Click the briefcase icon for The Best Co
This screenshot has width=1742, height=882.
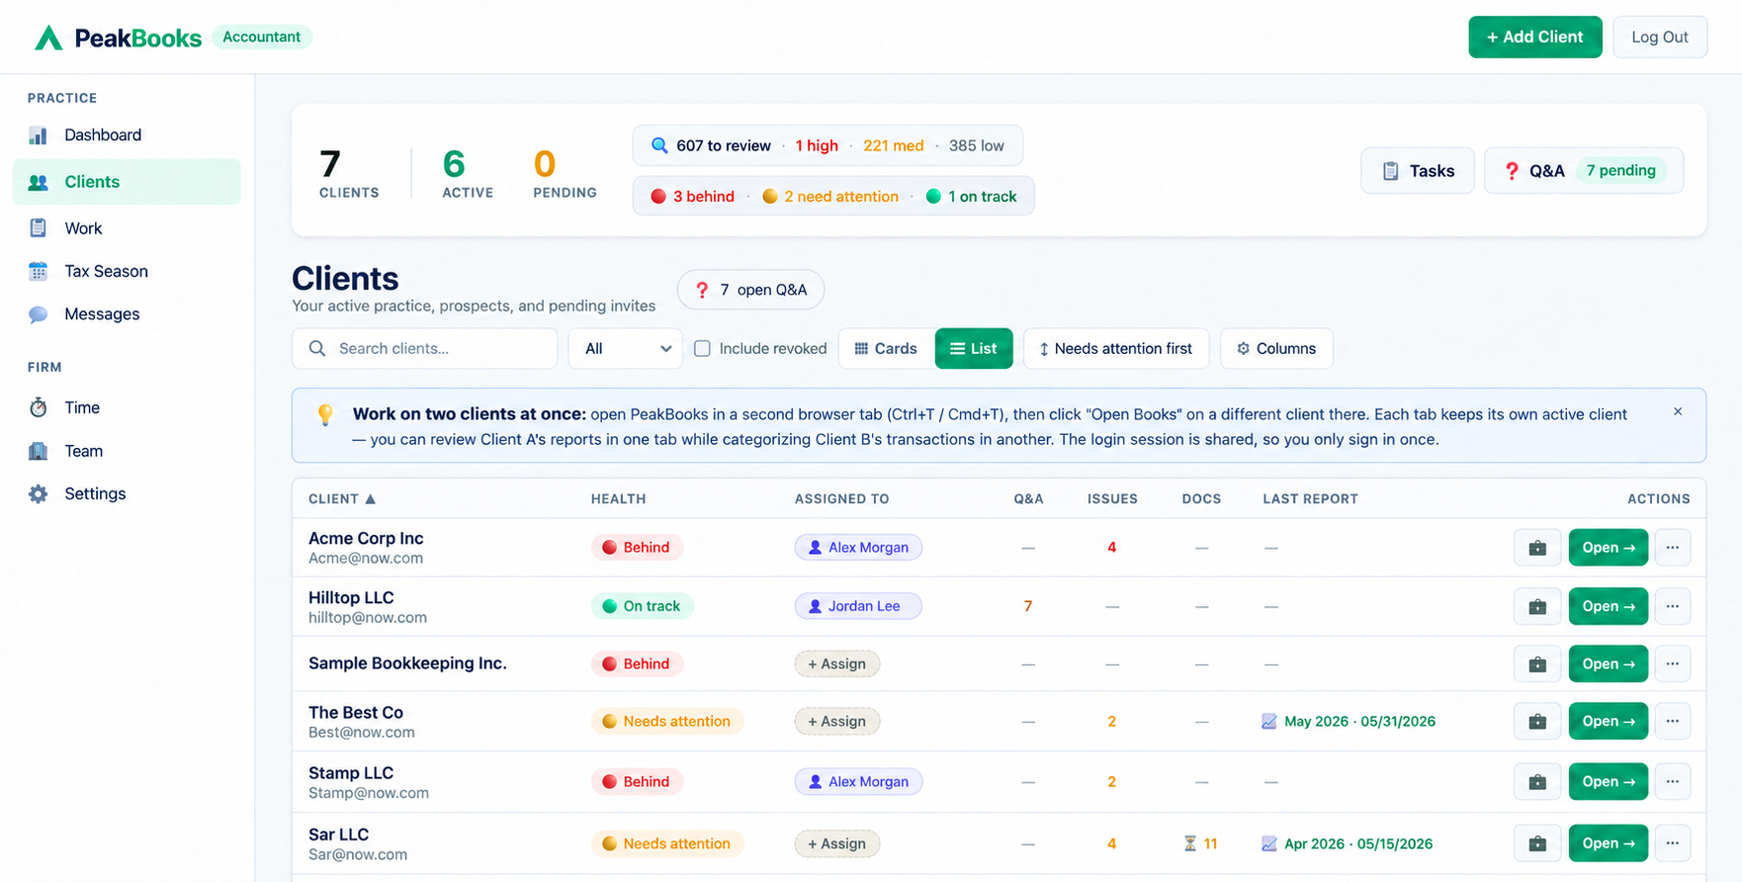(1537, 722)
